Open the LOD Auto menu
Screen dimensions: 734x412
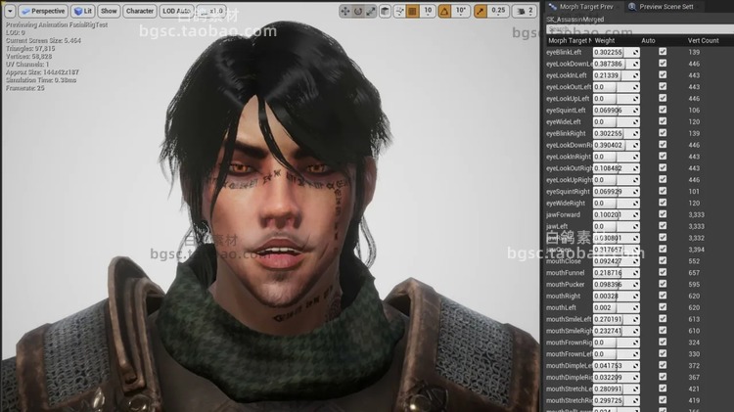click(x=176, y=11)
